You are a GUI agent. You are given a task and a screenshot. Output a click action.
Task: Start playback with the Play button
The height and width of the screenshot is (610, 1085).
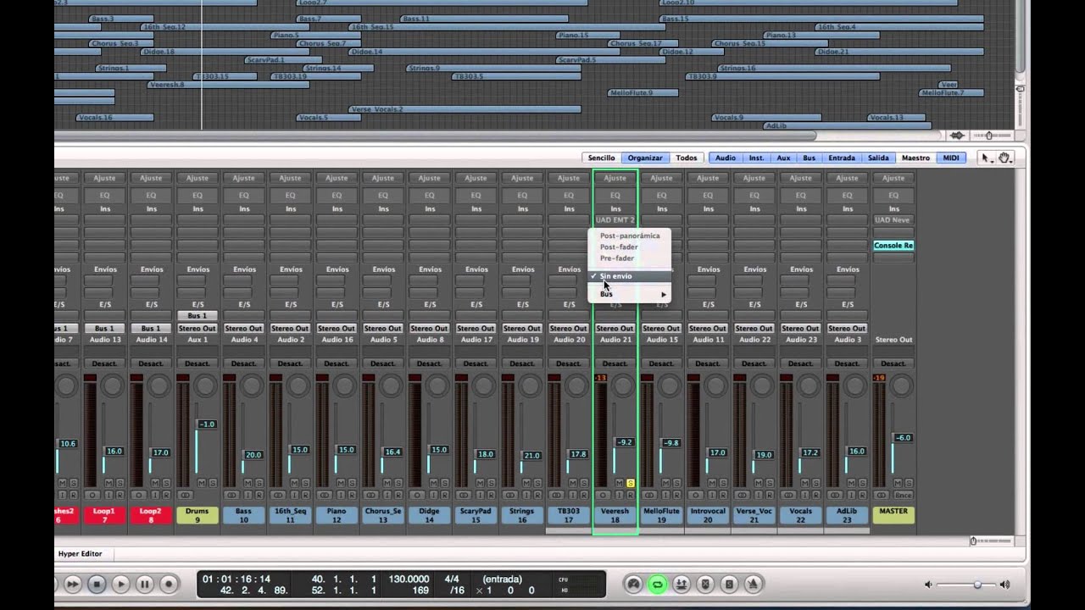point(120,584)
